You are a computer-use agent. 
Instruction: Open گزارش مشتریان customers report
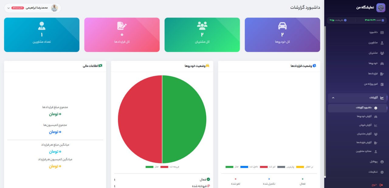point(357,134)
